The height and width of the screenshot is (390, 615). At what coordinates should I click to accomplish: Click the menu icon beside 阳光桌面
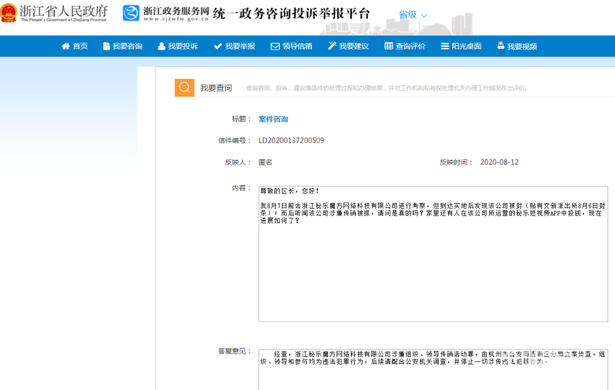[445, 46]
